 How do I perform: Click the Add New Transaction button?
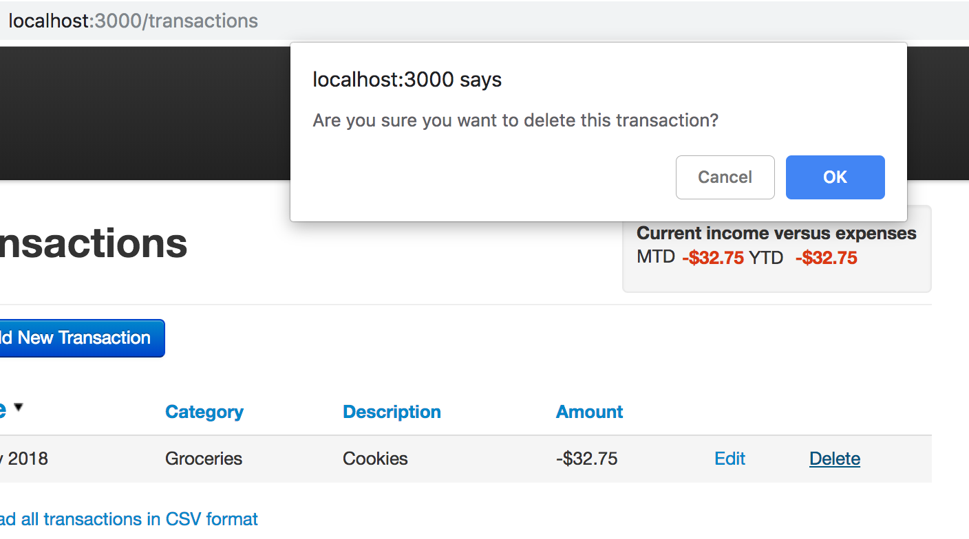[81, 338]
